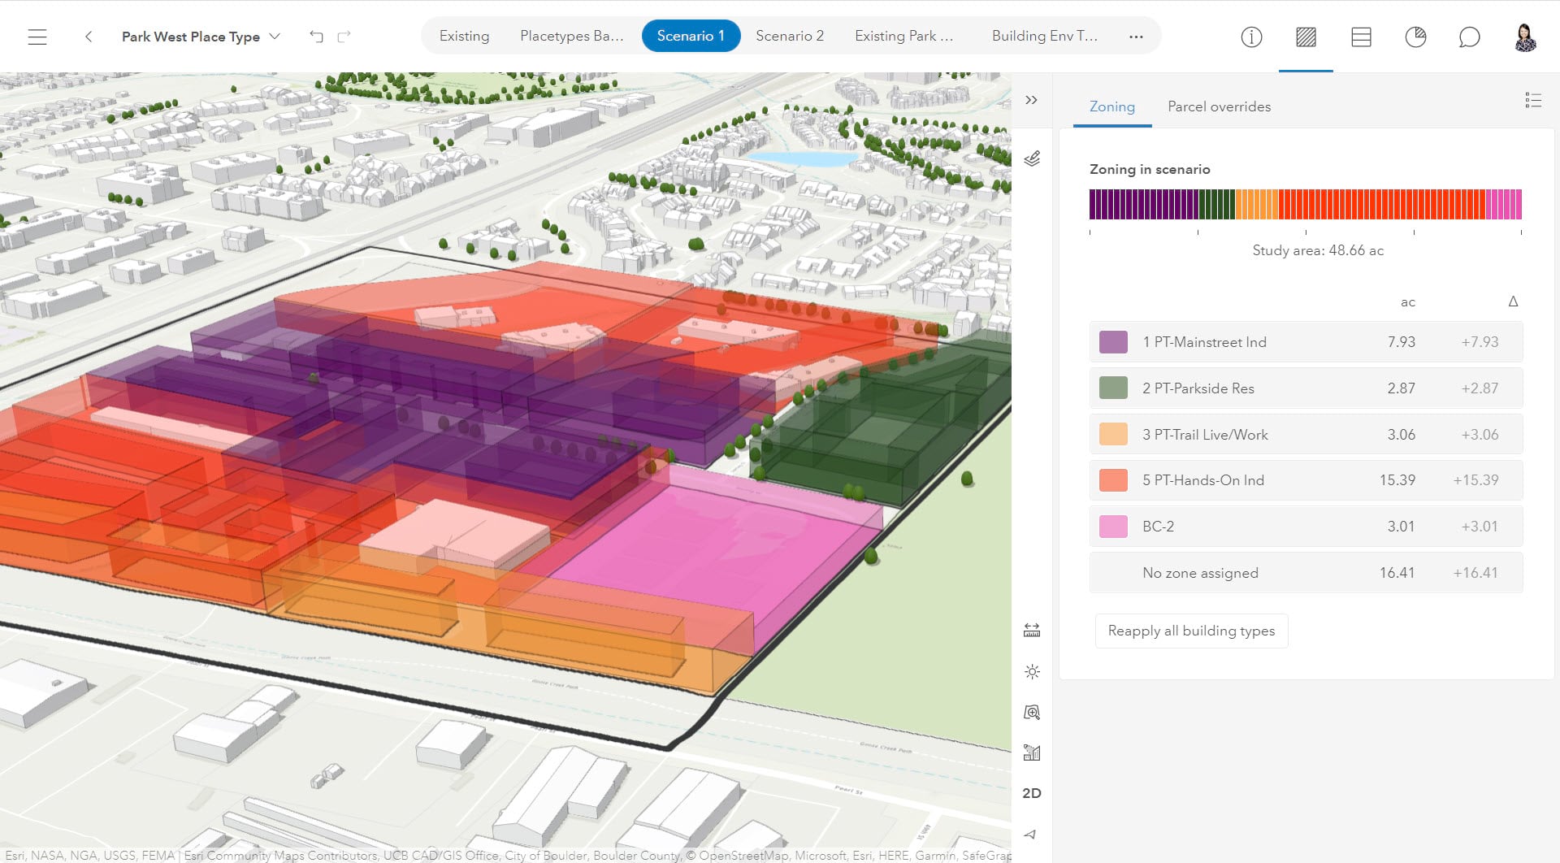Click the Zoning in scenario heading
1560x863 pixels.
click(1150, 169)
